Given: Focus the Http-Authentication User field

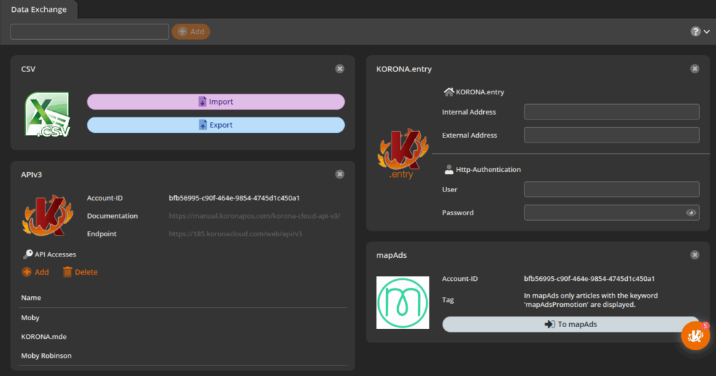Looking at the screenshot, I should tap(612, 189).
